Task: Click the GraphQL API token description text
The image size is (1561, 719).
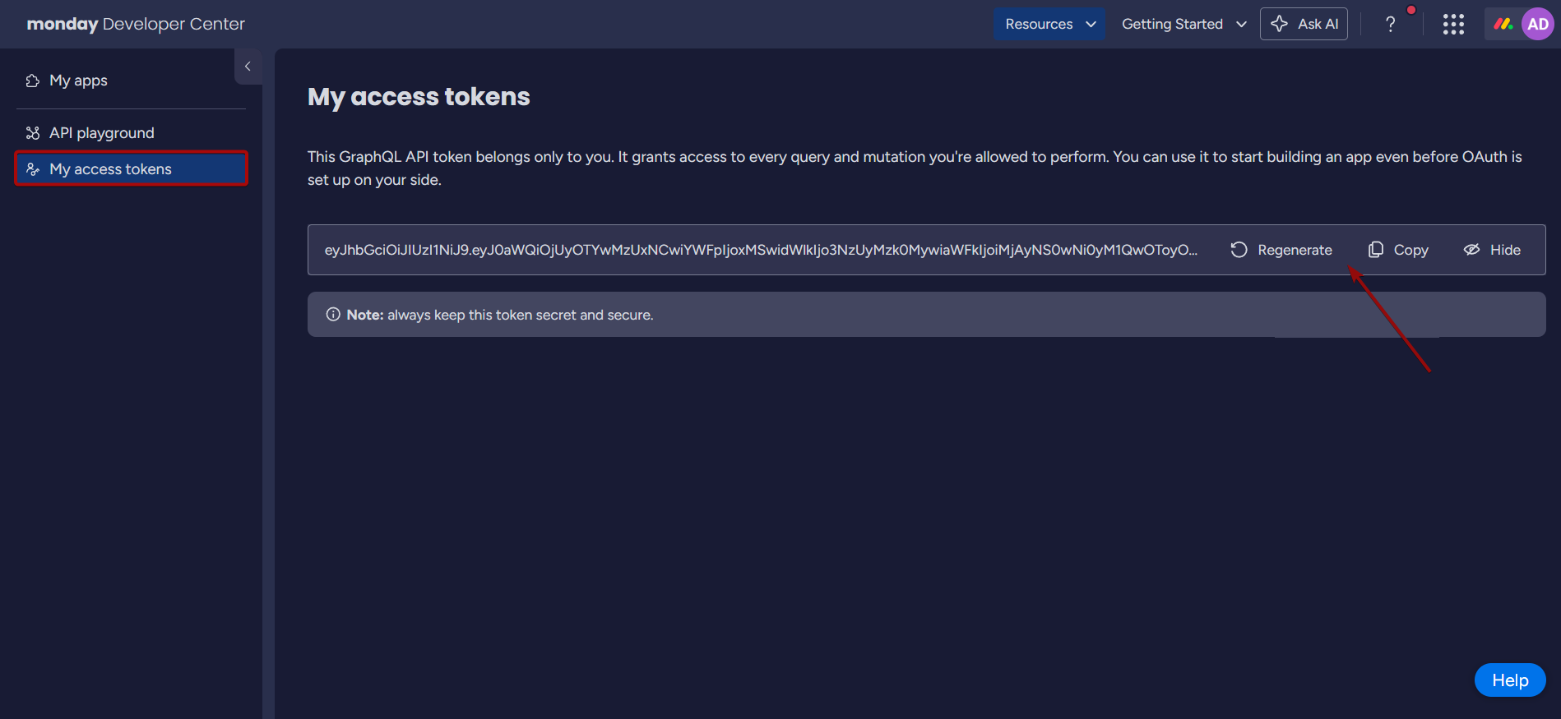Action: [x=915, y=168]
